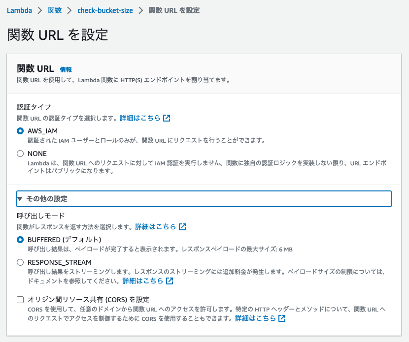Open the check-bucket-size breadcrumb link

105,10
